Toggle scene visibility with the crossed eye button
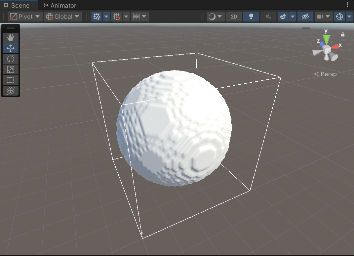The height and width of the screenshot is (256, 354). click(305, 16)
